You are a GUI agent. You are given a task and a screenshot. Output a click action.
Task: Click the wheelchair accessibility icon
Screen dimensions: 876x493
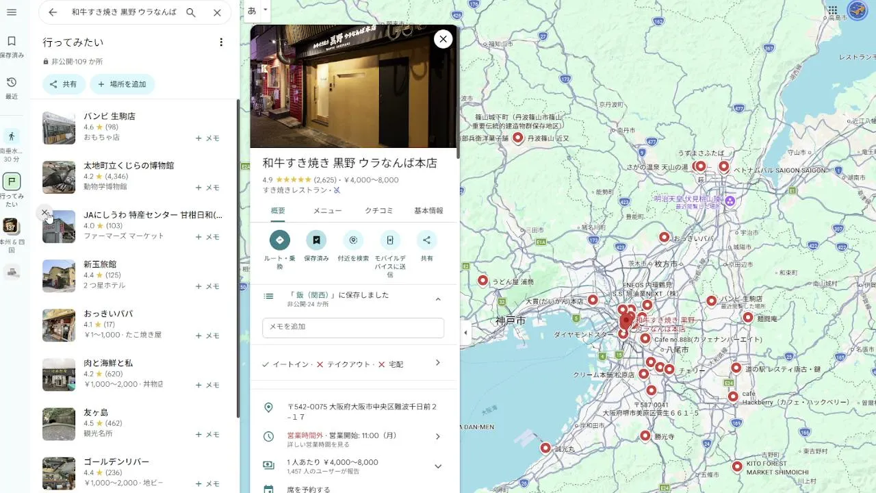pos(337,190)
